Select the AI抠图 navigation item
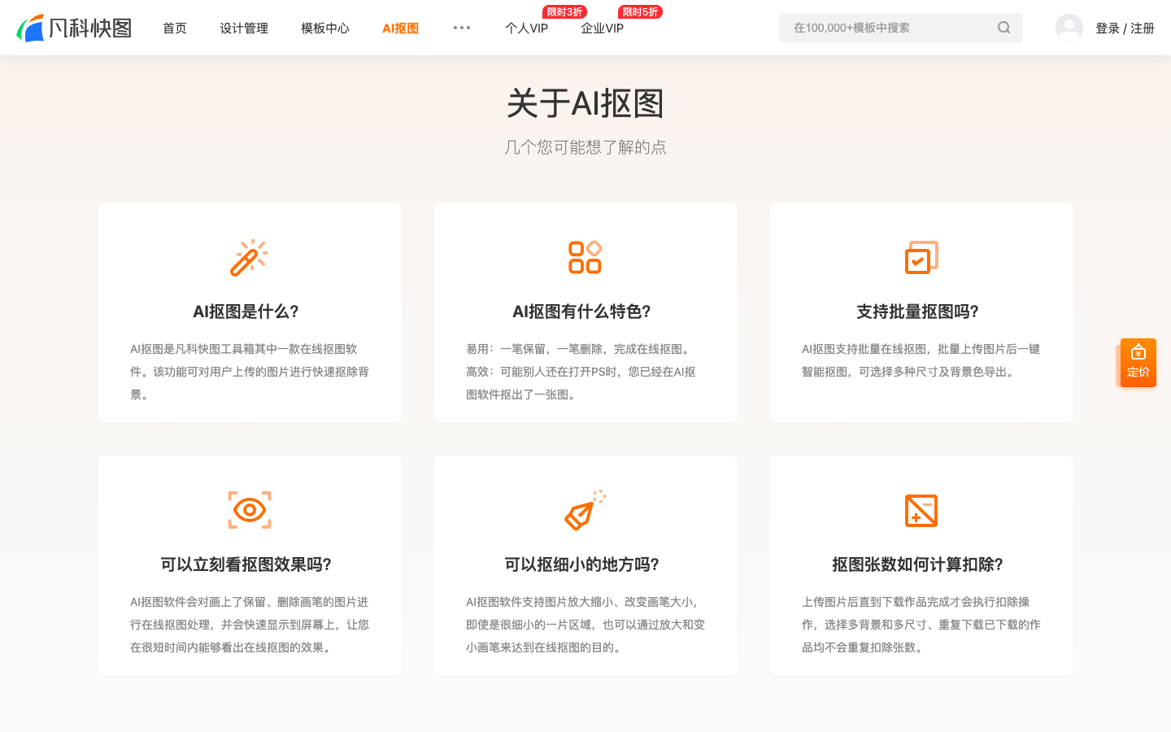1171x732 pixels. pyautogui.click(x=400, y=28)
